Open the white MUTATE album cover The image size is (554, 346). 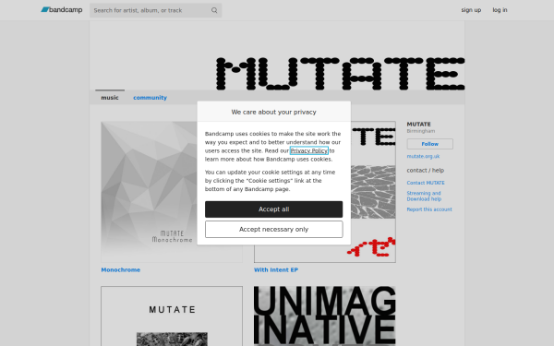tap(172, 316)
